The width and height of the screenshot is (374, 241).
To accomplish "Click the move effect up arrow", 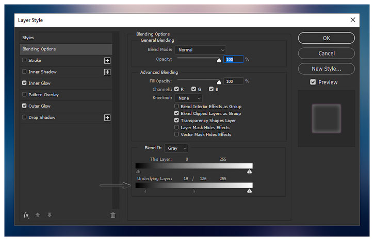I will (x=38, y=215).
